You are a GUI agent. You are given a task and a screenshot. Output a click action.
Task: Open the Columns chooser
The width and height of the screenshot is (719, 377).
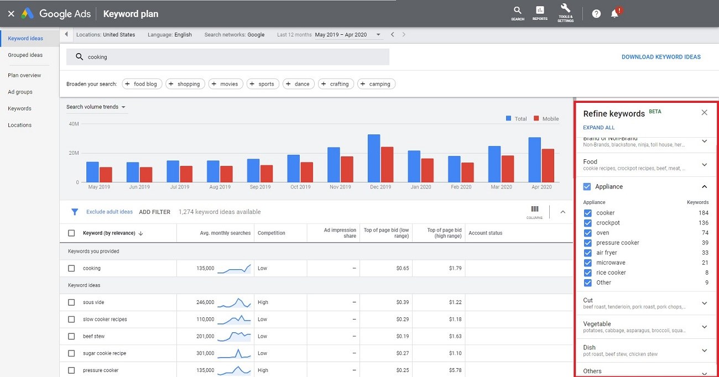534,212
